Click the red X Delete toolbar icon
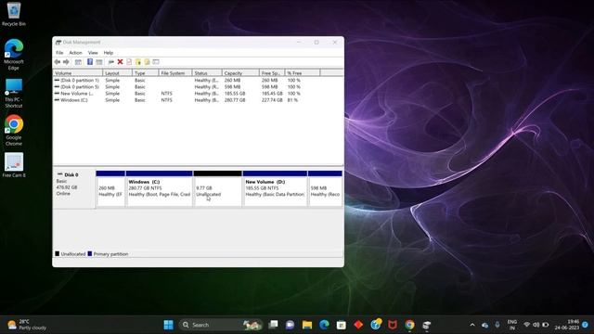594x334 pixels. (120, 62)
